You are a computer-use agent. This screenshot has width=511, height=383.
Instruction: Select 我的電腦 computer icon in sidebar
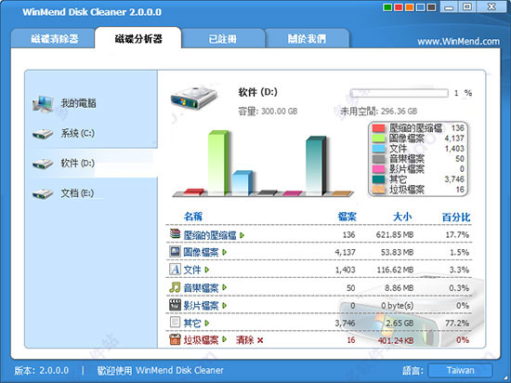[43, 104]
